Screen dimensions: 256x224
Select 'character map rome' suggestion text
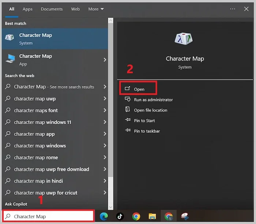(36, 157)
